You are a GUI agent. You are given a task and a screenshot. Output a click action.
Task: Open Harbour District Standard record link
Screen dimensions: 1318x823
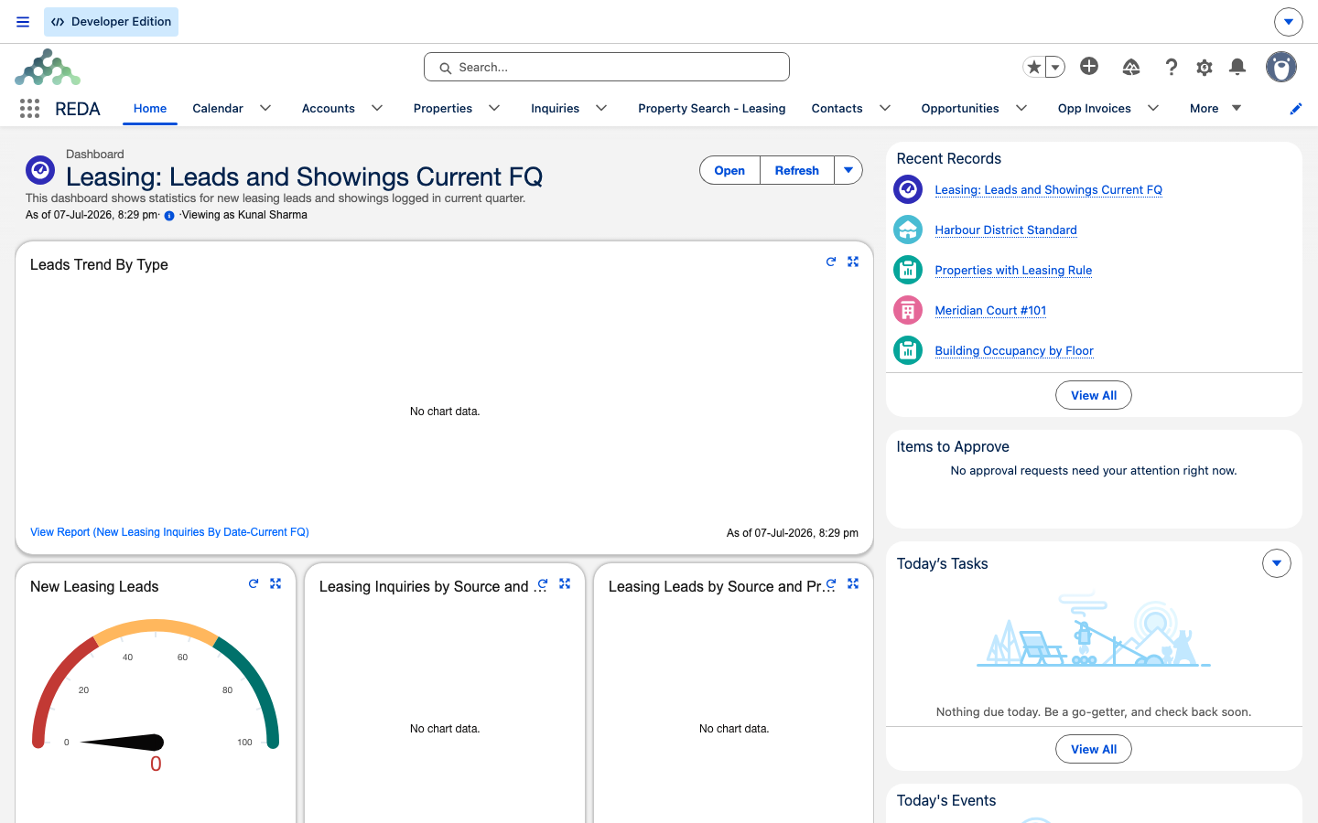coord(1006,230)
